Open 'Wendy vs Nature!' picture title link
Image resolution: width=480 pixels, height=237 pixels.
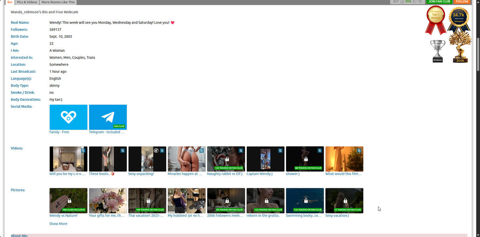click(63, 216)
